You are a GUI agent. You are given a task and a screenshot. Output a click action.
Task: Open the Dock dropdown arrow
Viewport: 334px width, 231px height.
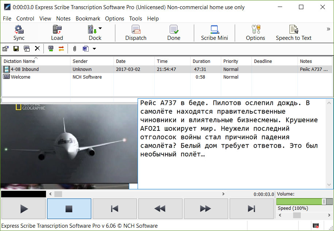[x=100, y=28]
